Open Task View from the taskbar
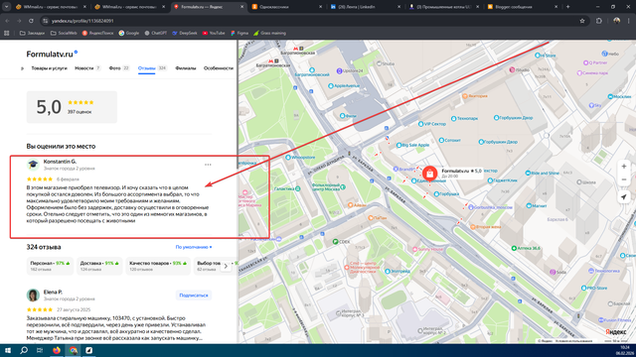This screenshot has width=636, height=357. 40,350
